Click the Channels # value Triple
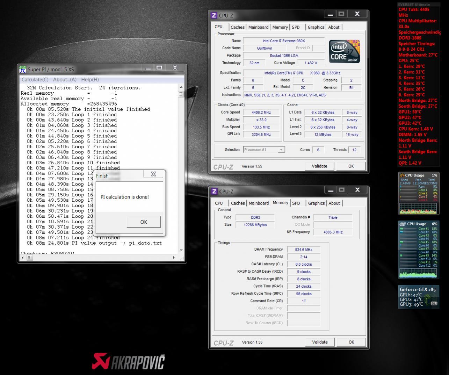Viewport: 449px width, 375px height. click(x=333, y=217)
